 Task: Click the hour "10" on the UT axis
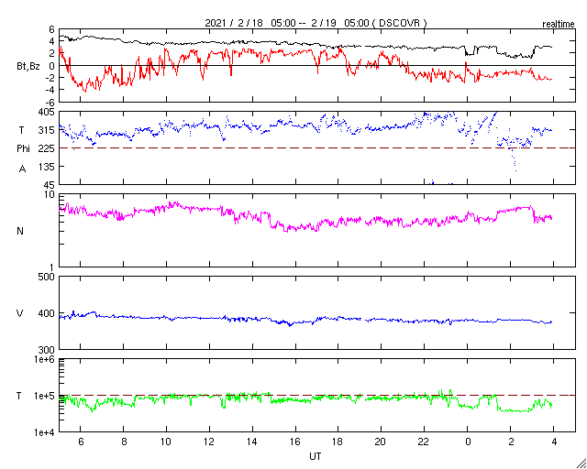click(x=167, y=442)
